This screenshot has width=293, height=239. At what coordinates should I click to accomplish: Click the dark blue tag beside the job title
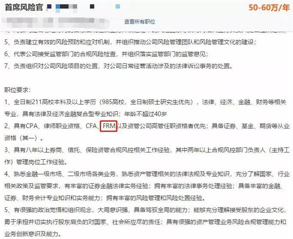pyautogui.click(x=49, y=7)
